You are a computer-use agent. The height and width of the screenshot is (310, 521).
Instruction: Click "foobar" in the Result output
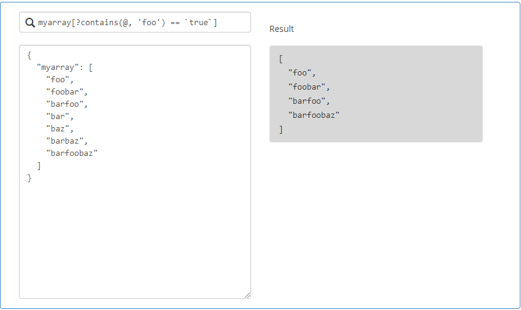click(x=307, y=87)
